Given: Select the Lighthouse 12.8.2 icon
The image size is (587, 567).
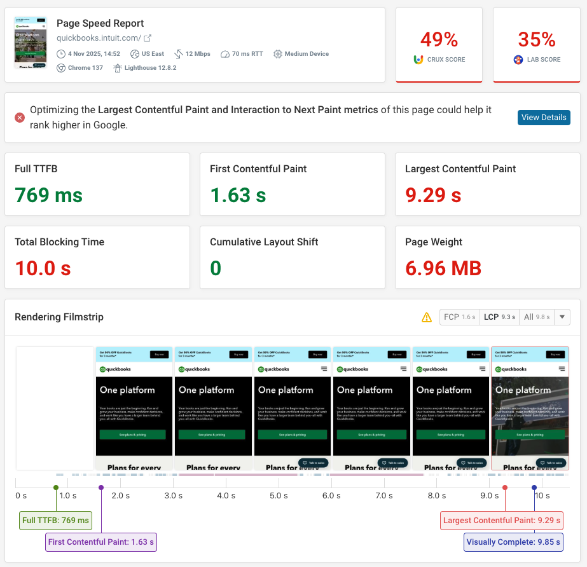Looking at the screenshot, I should coord(118,67).
